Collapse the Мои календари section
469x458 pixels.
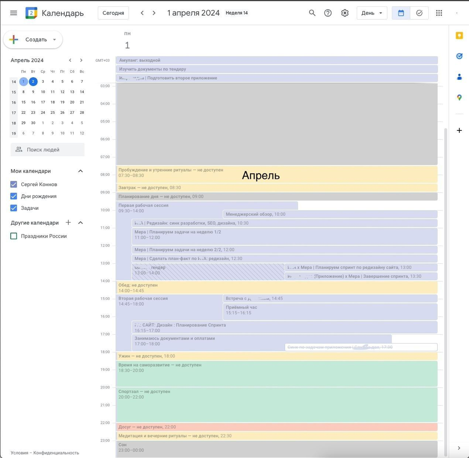(81, 171)
